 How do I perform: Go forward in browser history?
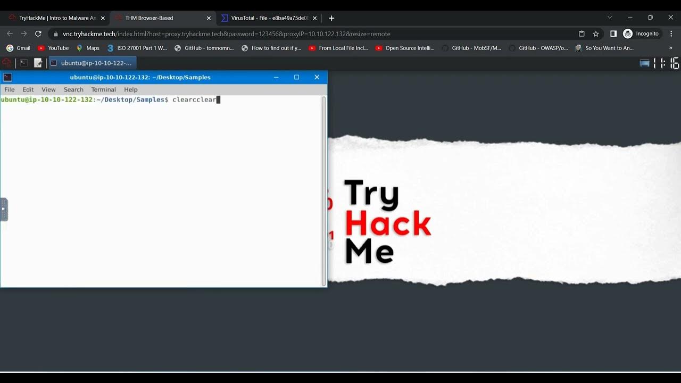[x=24, y=34]
